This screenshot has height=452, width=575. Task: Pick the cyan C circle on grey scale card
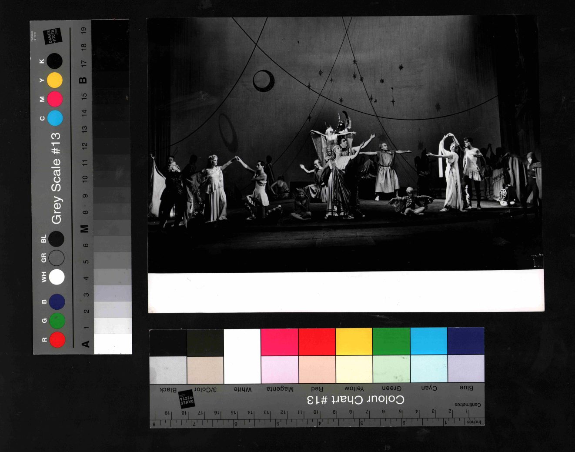tap(55, 118)
